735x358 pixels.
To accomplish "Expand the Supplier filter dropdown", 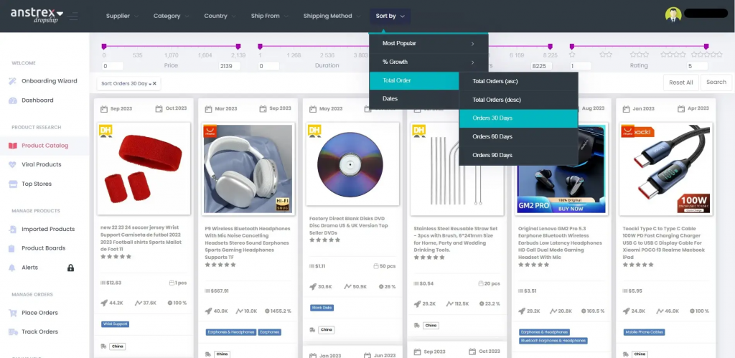I will 121,16.
